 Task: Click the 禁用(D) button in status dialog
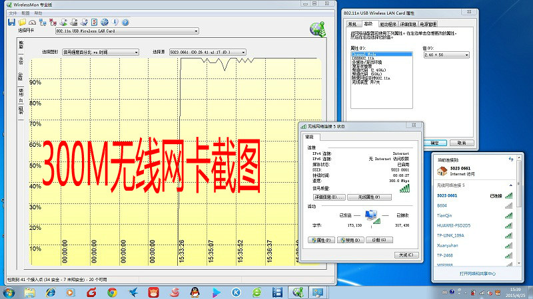pos(350,240)
